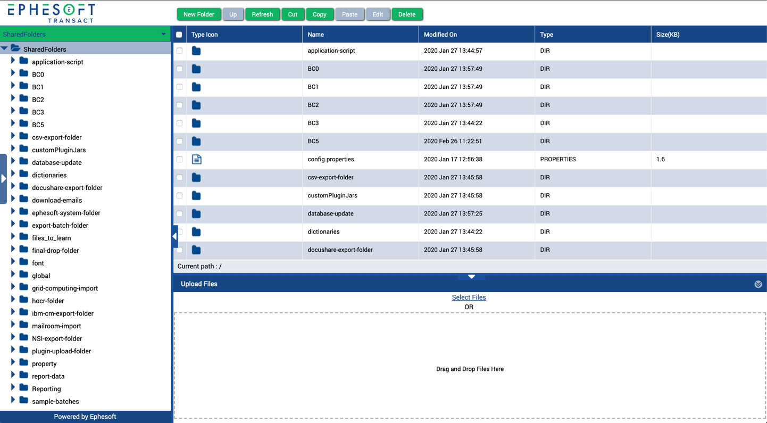767x423 pixels.
Task: Click the Drag and Drop Files Here area
Action: tap(470, 366)
